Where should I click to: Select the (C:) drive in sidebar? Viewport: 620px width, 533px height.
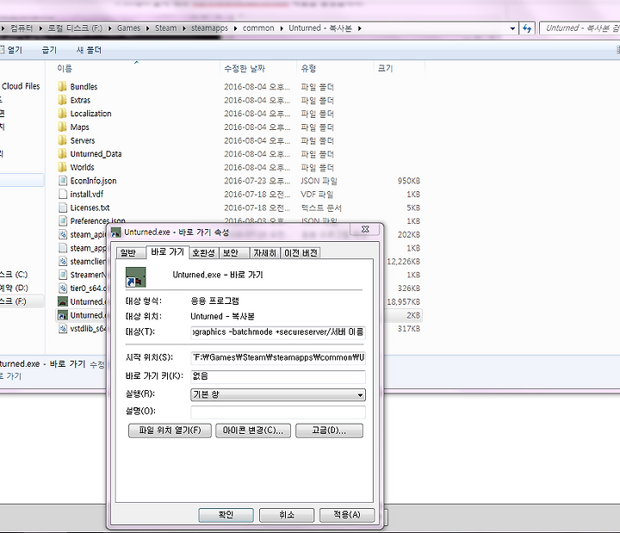14,275
